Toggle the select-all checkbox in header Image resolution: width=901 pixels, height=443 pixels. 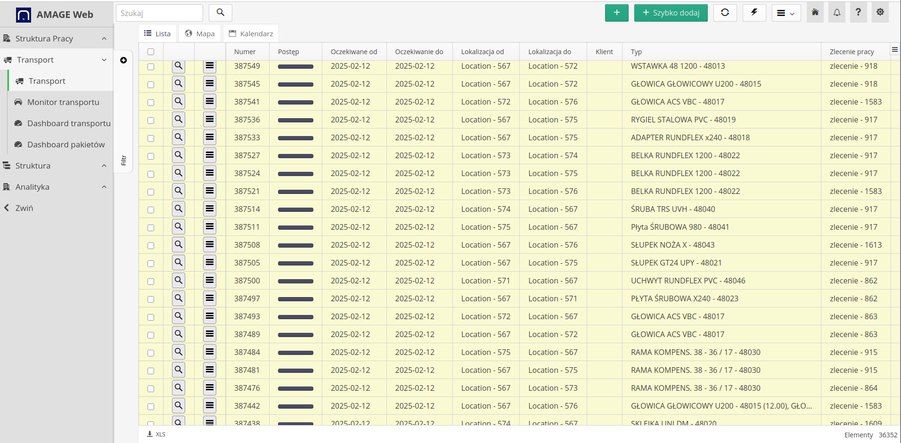point(151,52)
